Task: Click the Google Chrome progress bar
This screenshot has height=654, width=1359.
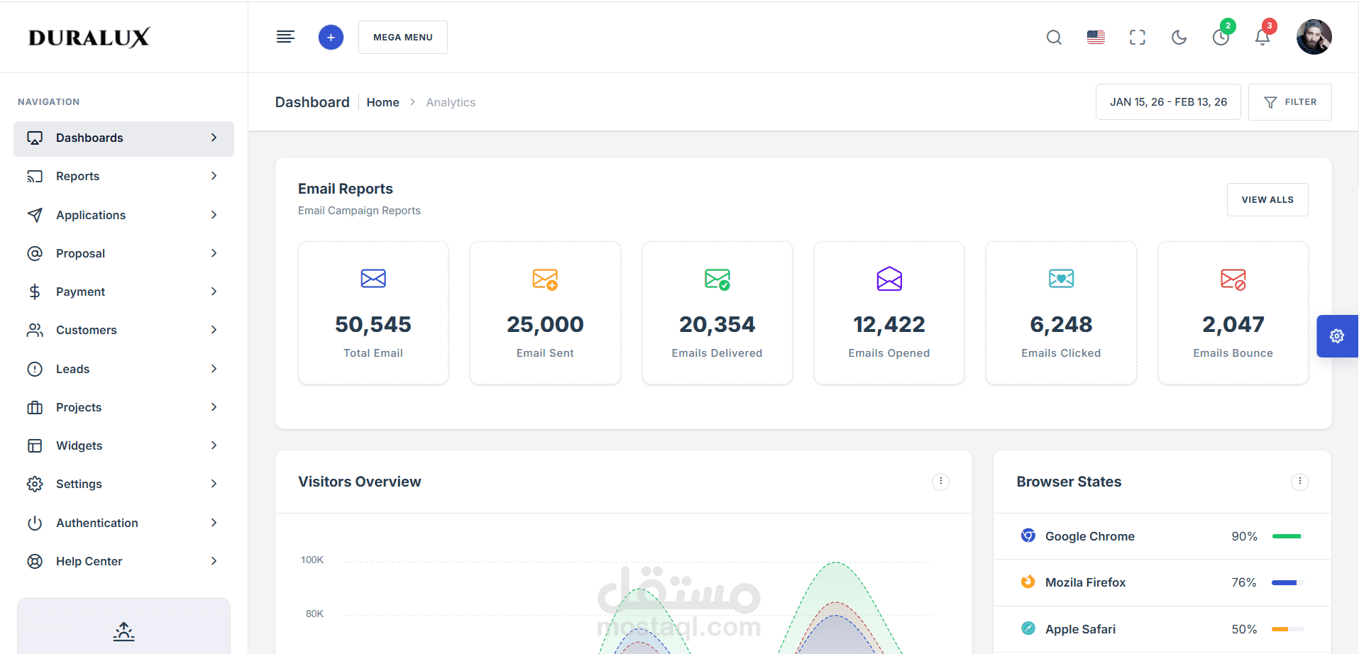Action: 1288,536
